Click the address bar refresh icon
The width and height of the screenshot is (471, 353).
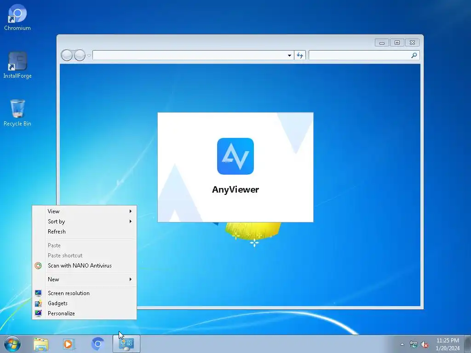pos(300,55)
